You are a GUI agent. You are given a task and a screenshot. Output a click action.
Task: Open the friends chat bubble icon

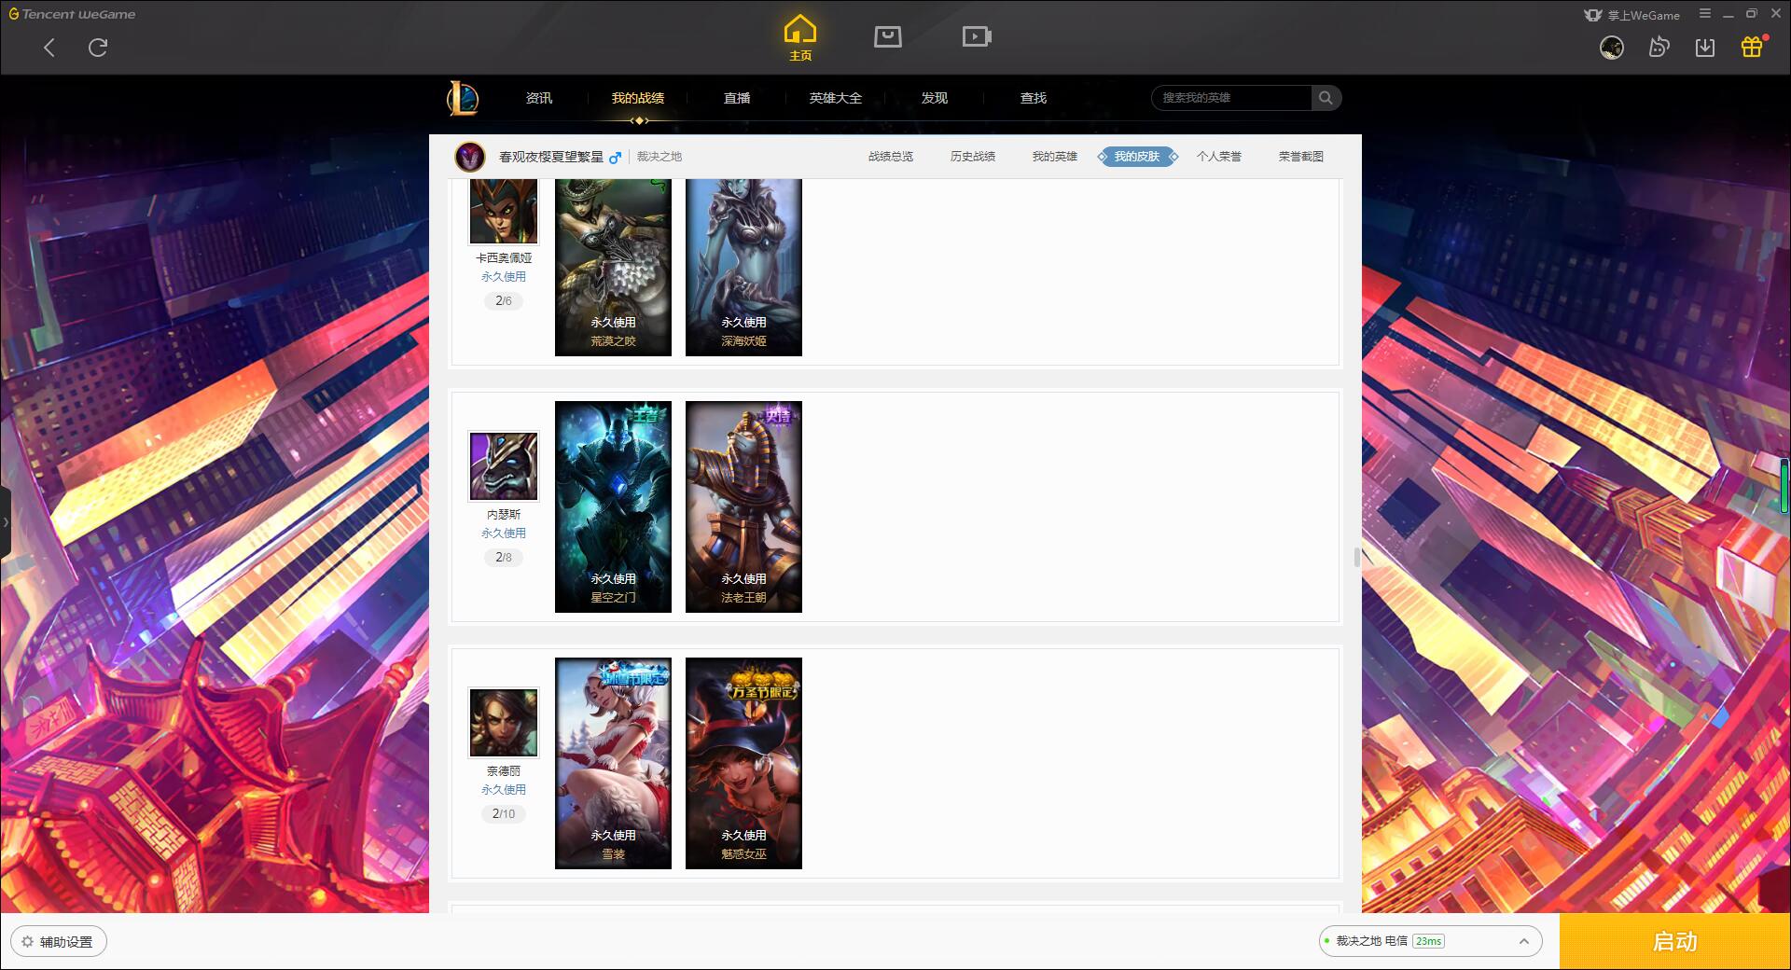tap(1659, 47)
